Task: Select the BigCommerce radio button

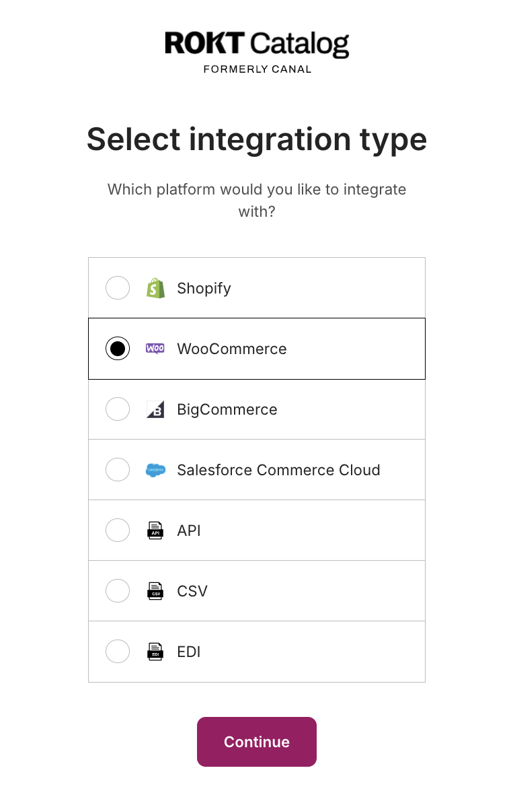Action: (118, 409)
